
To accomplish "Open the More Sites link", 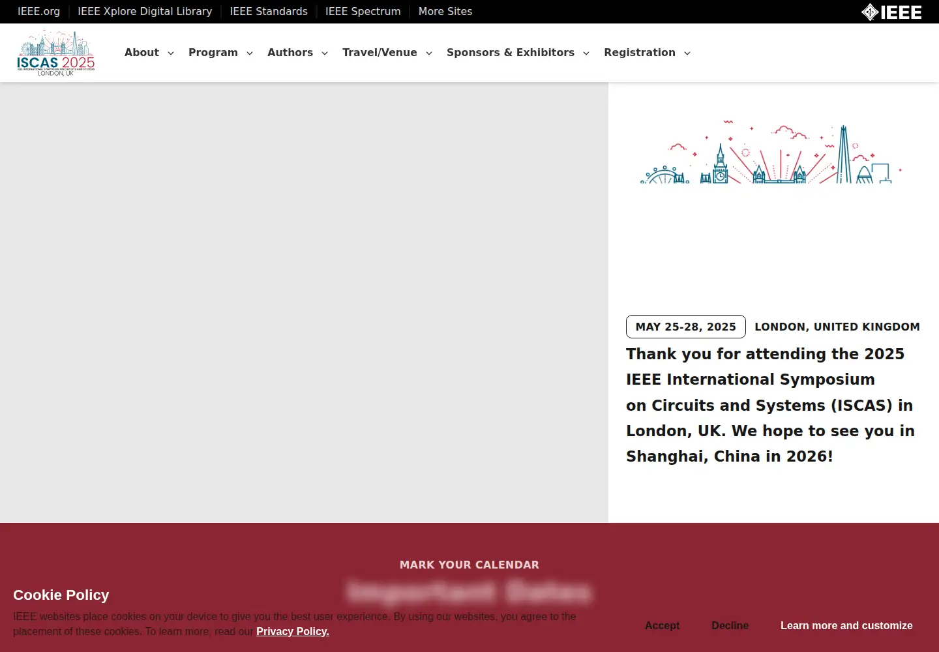I will click(445, 11).
